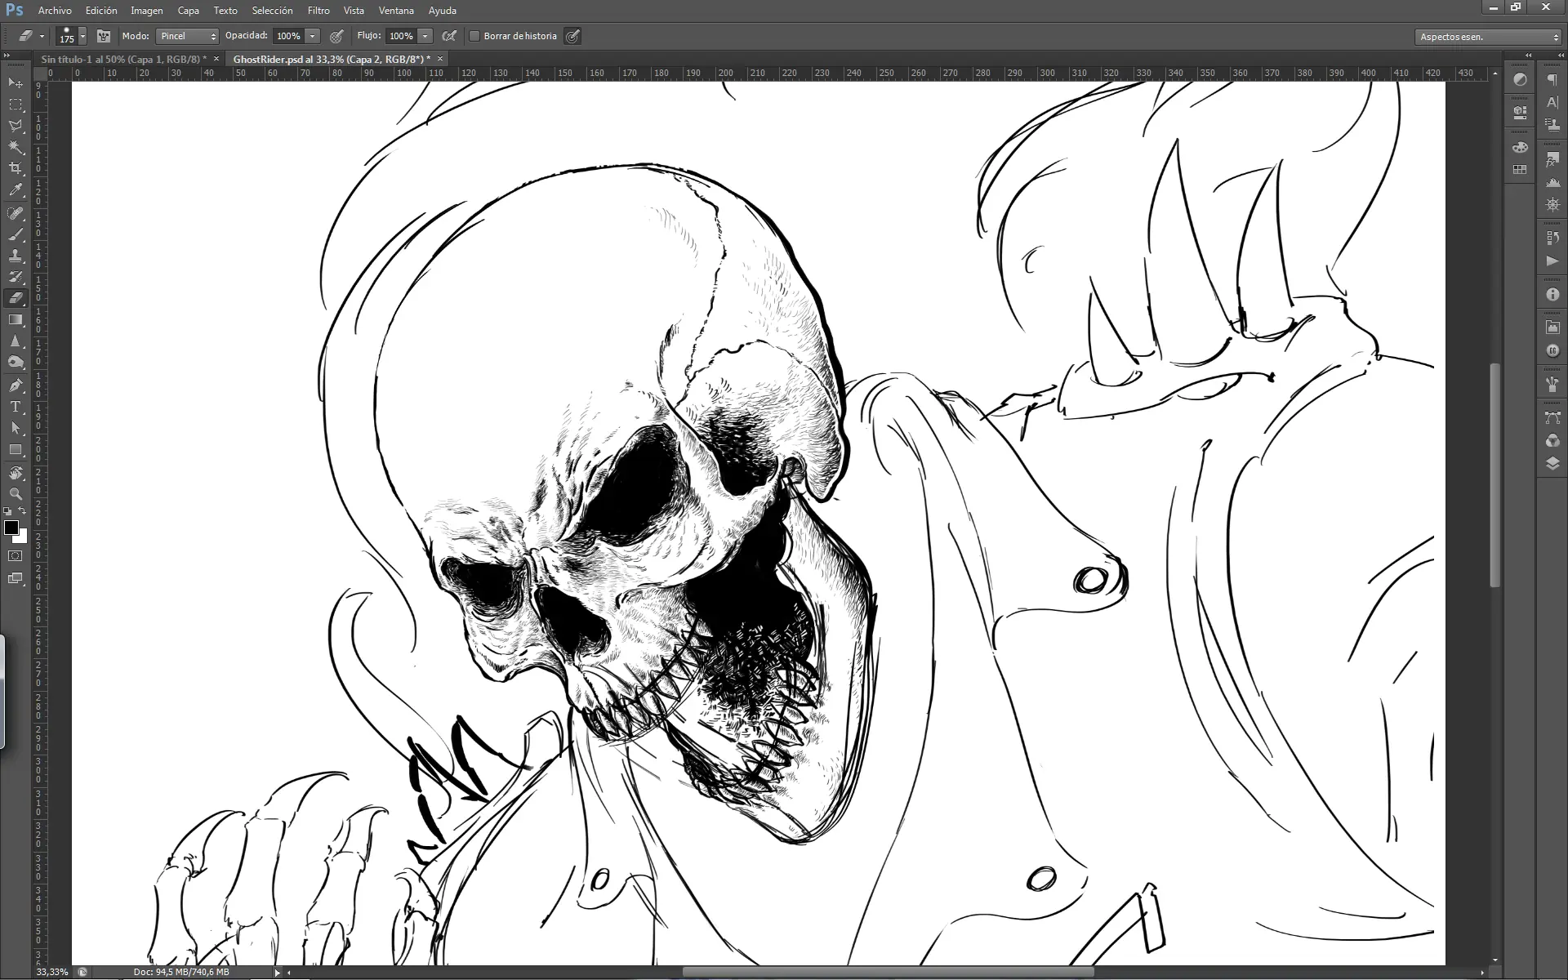
Task: Open the Filtro menu
Action: point(318,11)
